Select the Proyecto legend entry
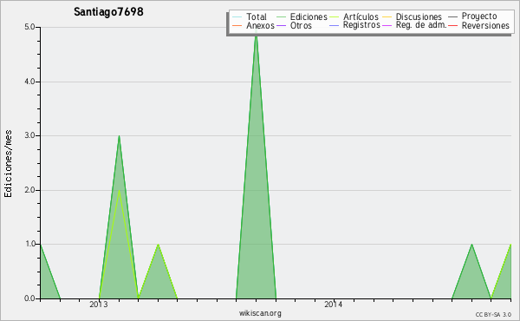520x321 pixels. click(x=472, y=16)
